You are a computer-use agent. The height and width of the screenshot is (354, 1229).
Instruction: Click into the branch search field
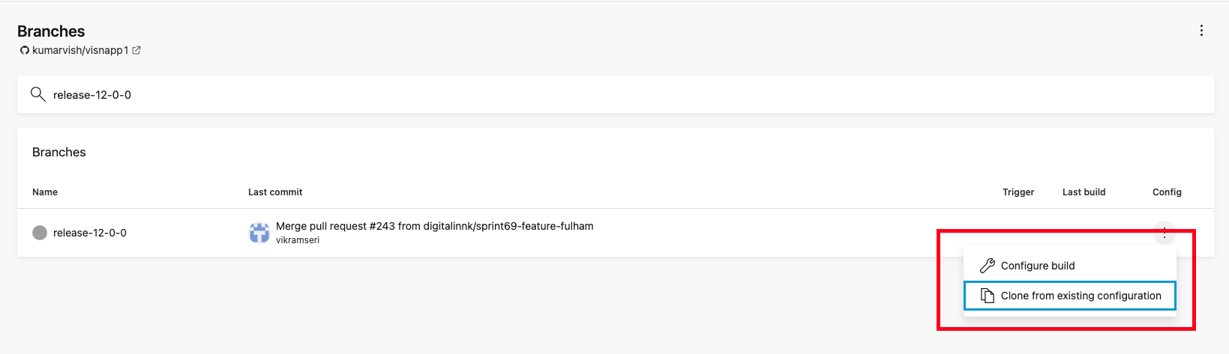tap(615, 94)
